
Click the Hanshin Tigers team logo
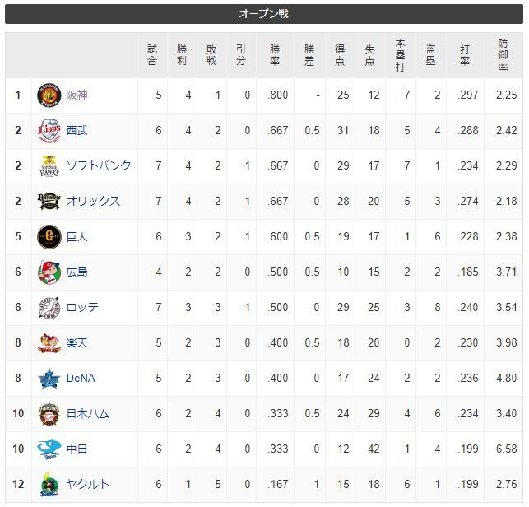(49, 95)
